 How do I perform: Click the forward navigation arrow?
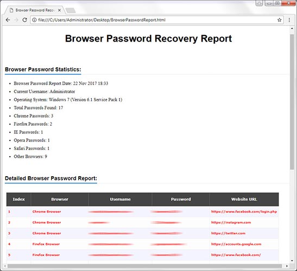click(16, 20)
